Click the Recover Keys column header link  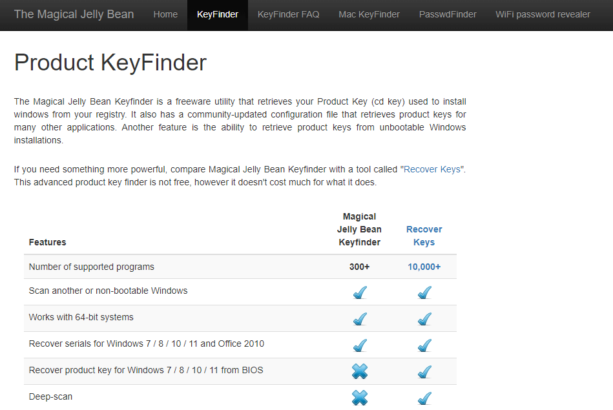click(x=424, y=236)
